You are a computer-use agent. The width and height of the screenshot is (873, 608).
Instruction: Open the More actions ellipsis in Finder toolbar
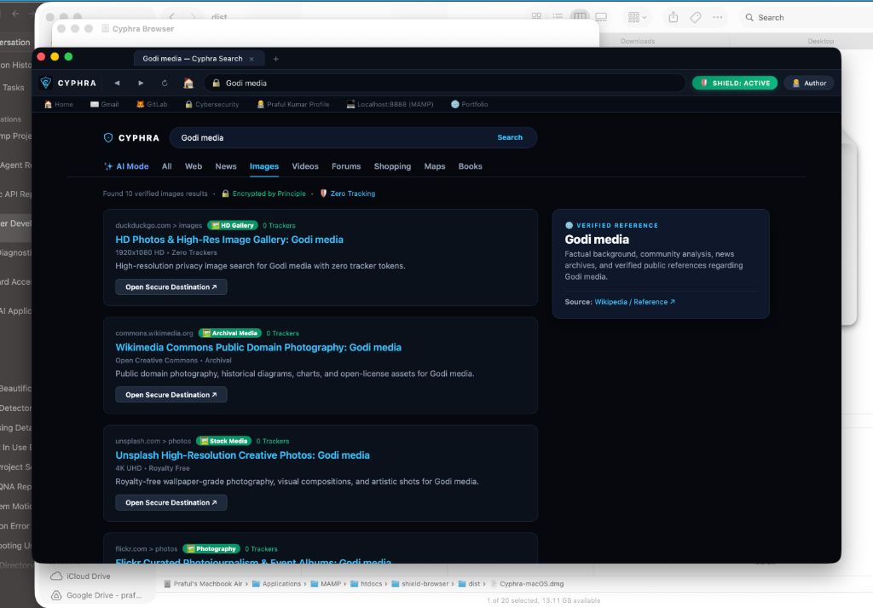(718, 17)
